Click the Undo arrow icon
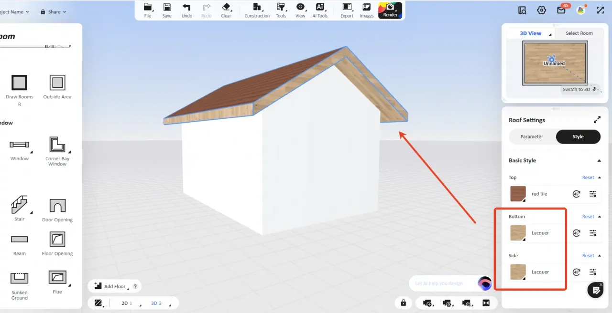The image size is (612, 313). point(186,7)
